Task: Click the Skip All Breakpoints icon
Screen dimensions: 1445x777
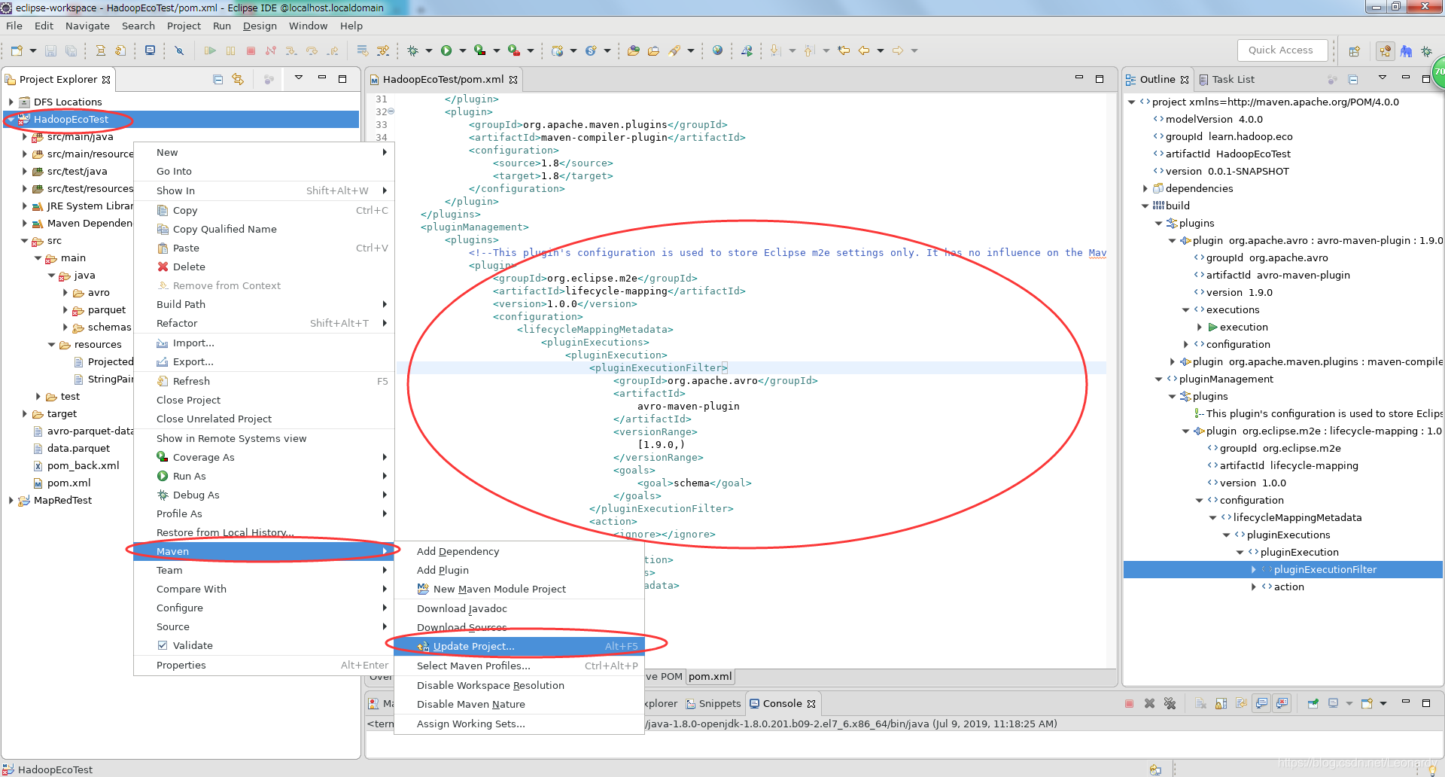Action: (179, 50)
